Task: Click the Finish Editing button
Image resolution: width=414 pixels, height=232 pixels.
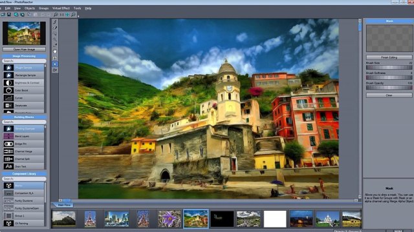Action: pos(389,57)
